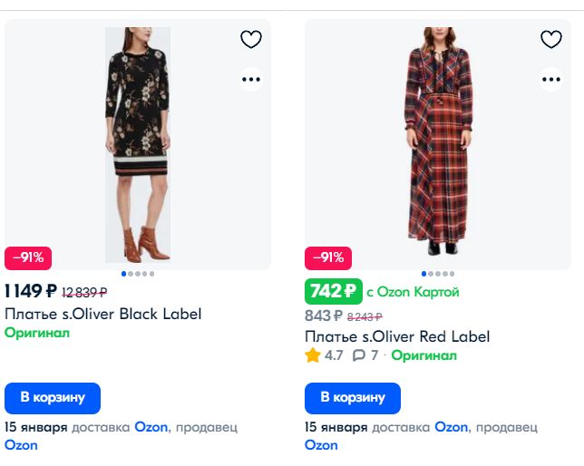
Task: Open three-dot menu on Black Label dress
Action: [x=251, y=79]
